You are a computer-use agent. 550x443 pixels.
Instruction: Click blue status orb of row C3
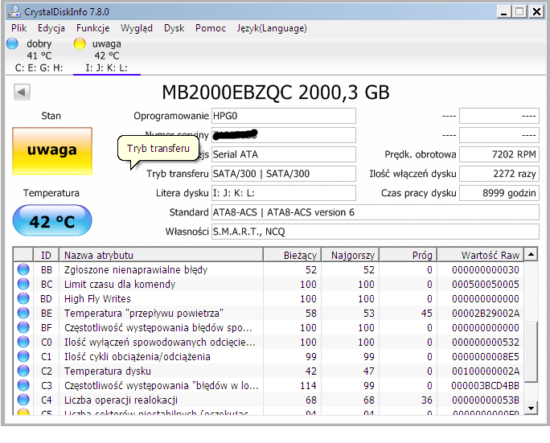click(23, 385)
